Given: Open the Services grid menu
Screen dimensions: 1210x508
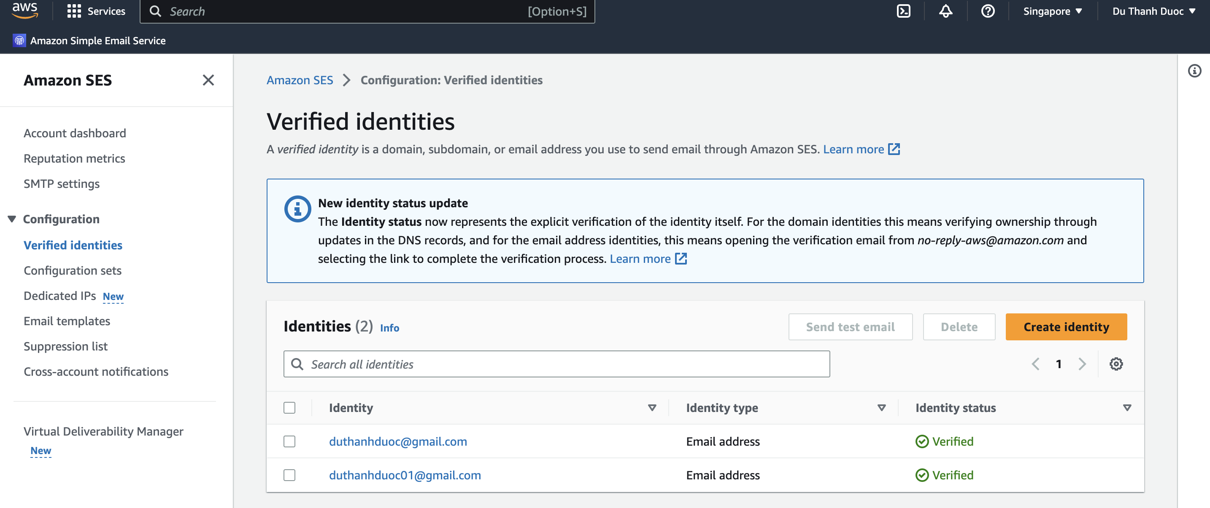Looking at the screenshot, I should [96, 11].
